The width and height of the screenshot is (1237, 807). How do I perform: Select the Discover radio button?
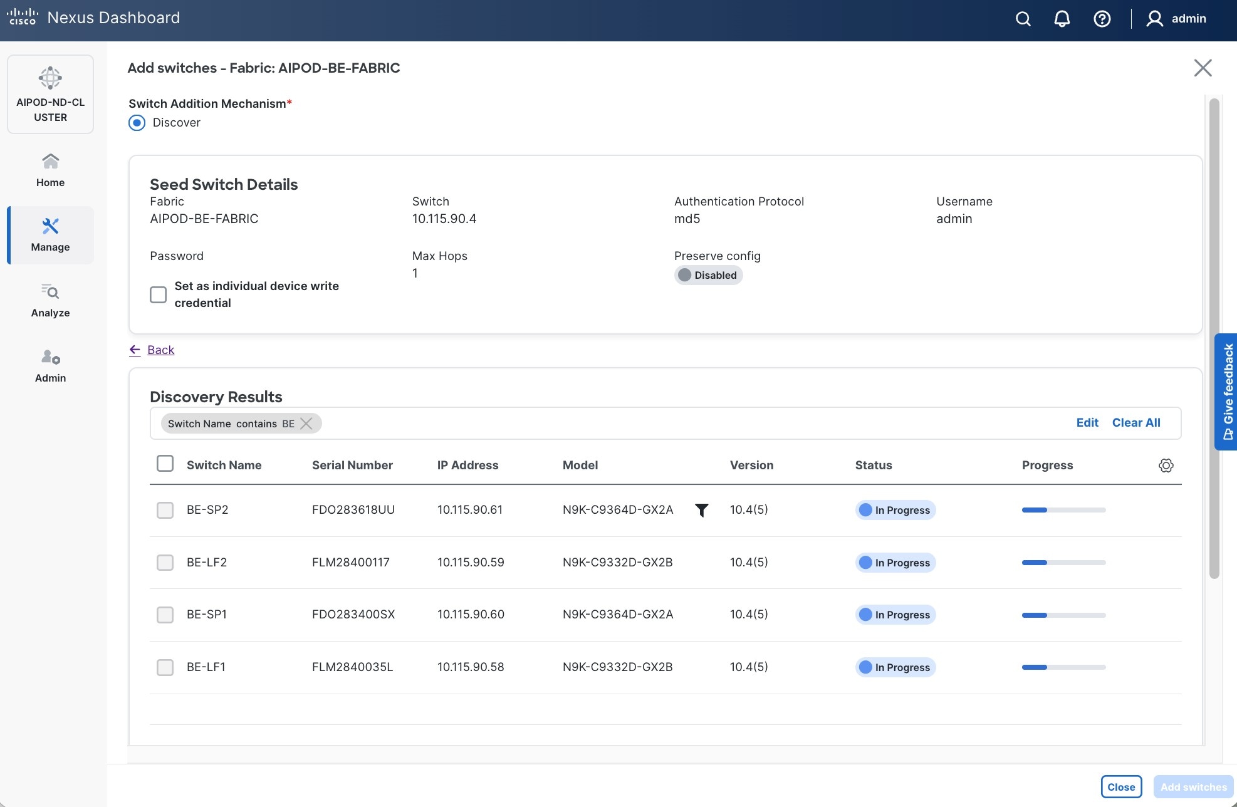coord(137,123)
